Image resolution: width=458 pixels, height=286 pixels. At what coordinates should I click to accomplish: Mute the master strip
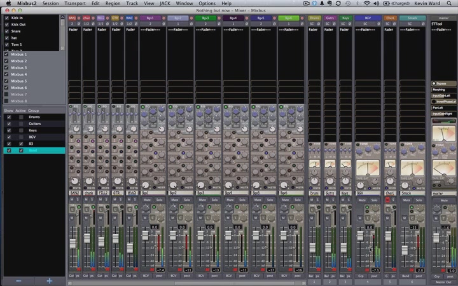(x=444, y=200)
